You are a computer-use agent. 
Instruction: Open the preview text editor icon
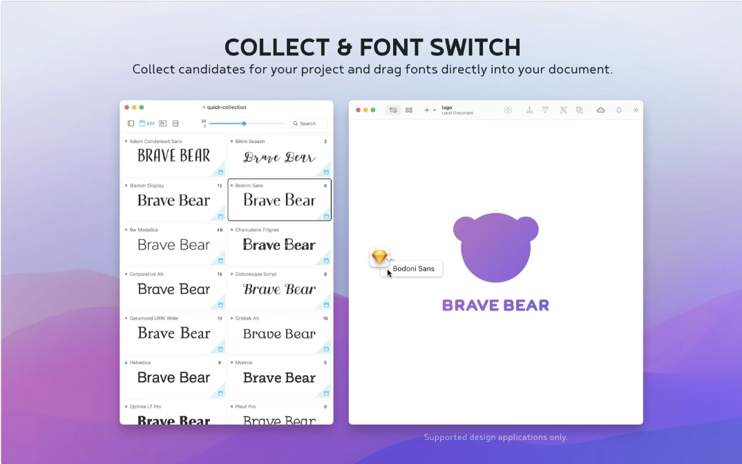[x=162, y=124]
